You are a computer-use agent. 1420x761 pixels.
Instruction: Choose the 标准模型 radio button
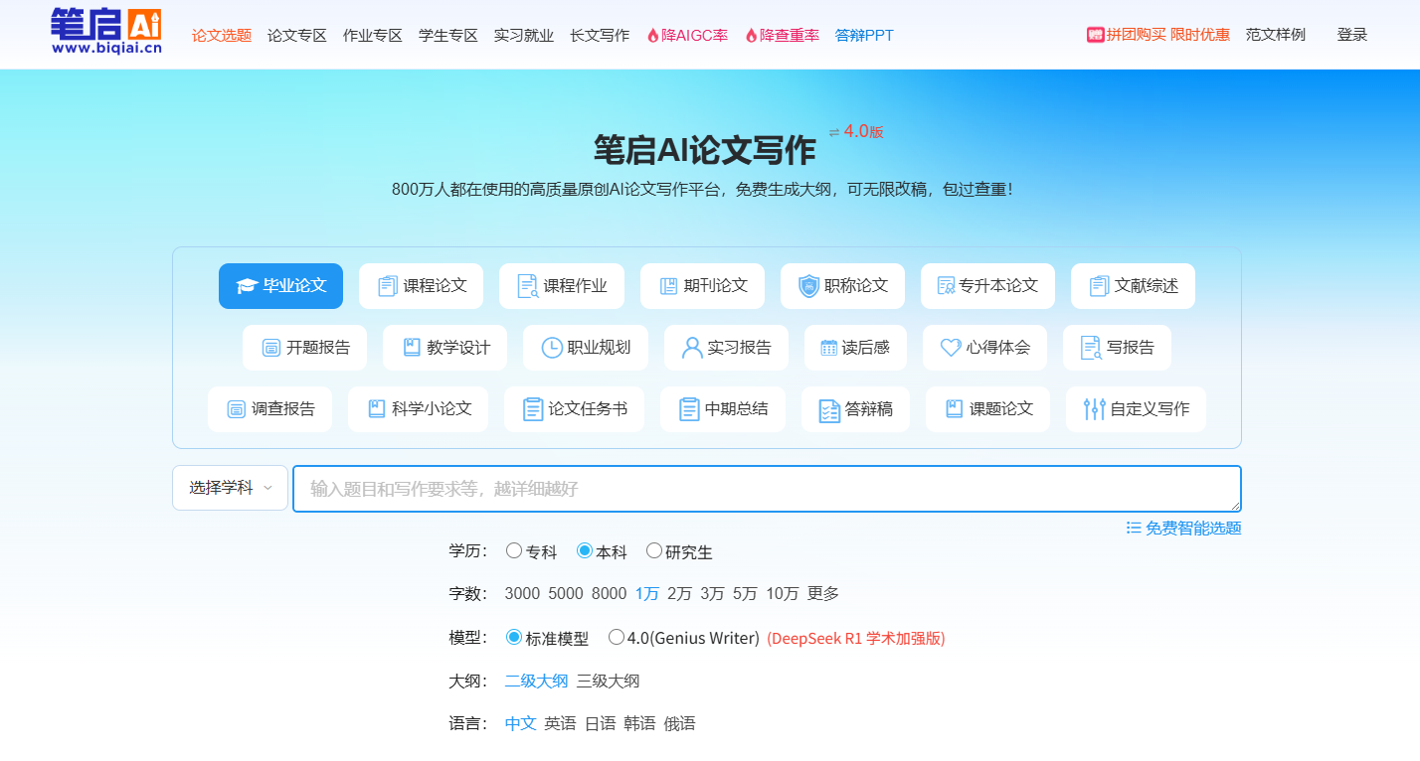click(x=514, y=637)
